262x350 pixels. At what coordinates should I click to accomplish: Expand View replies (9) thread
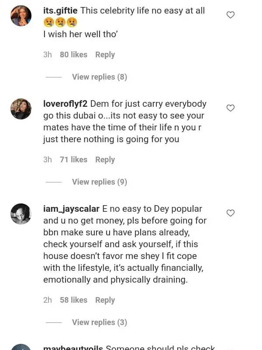point(99,182)
